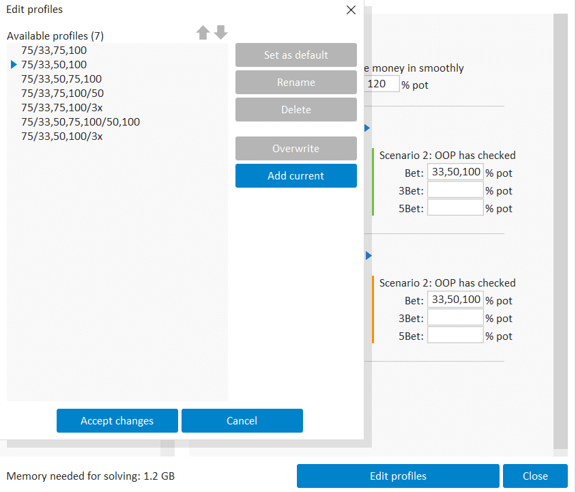Screen dimensions: 576x492
Task: Click Memory needed for solving: 1.2 GB
Action: [x=91, y=476]
